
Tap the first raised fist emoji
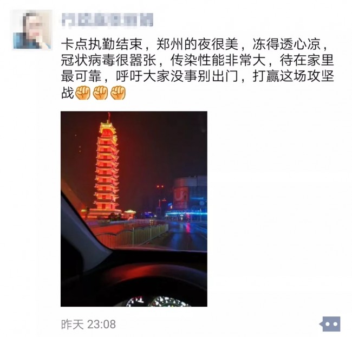click(83, 93)
